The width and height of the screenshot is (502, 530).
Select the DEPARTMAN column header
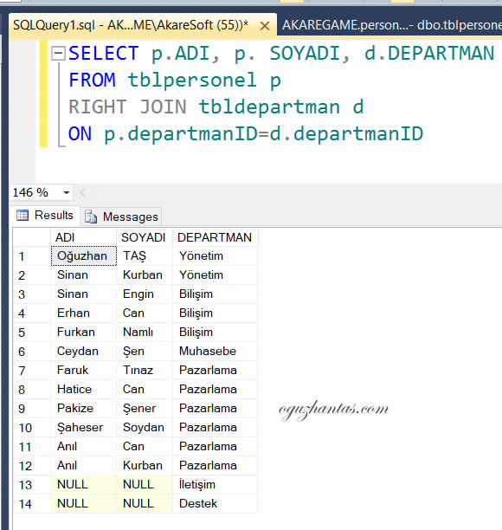[x=215, y=237]
